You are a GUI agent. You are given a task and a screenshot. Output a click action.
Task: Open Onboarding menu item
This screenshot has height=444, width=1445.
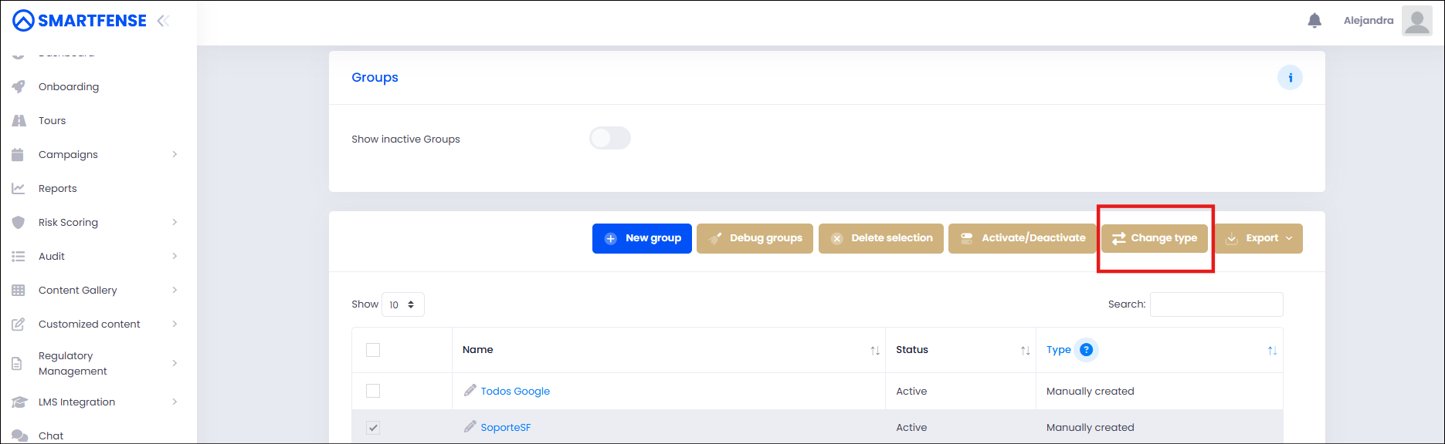pos(69,86)
